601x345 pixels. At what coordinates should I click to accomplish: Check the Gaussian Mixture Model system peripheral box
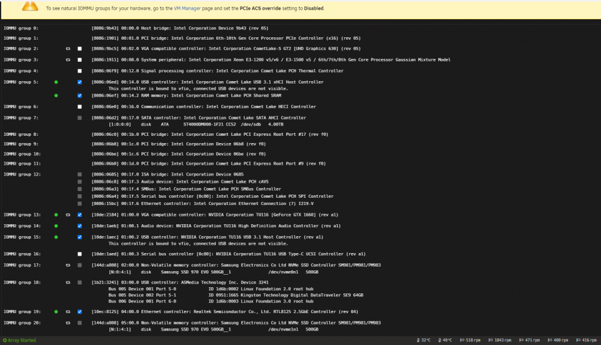click(80, 60)
